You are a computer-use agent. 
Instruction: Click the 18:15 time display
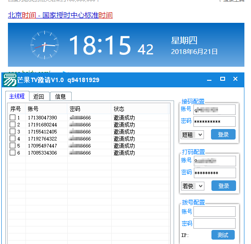pyautogui.click(x=100, y=45)
